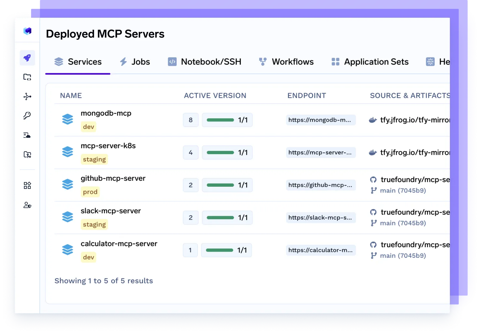
Task: Open the https://mongodb-m... endpoint link
Action: [x=321, y=120]
